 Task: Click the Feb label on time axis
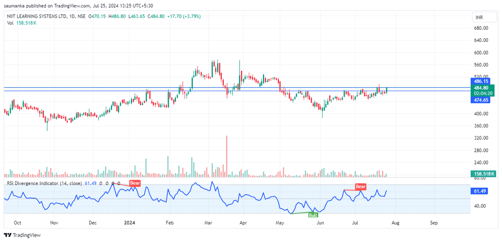click(x=170, y=223)
